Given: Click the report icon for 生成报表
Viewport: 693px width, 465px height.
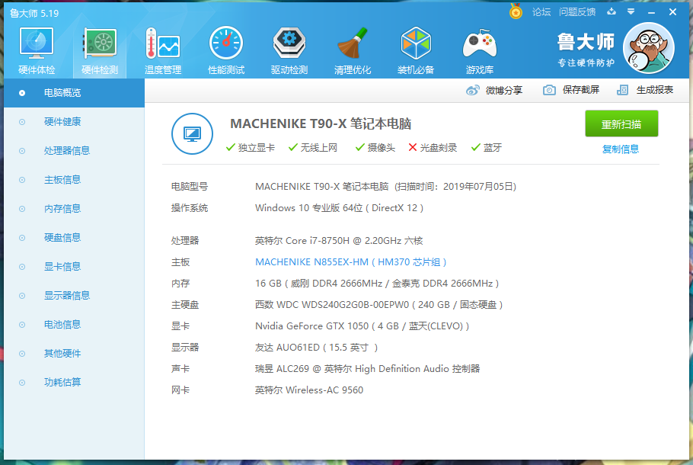Looking at the screenshot, I should click(x=622, y=90).
